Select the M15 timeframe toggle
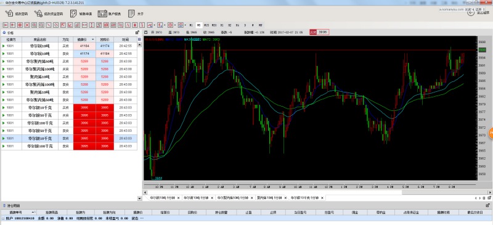The height and width of the screenshot is (225, 493). pyautogui.click(x=206, y=25)
